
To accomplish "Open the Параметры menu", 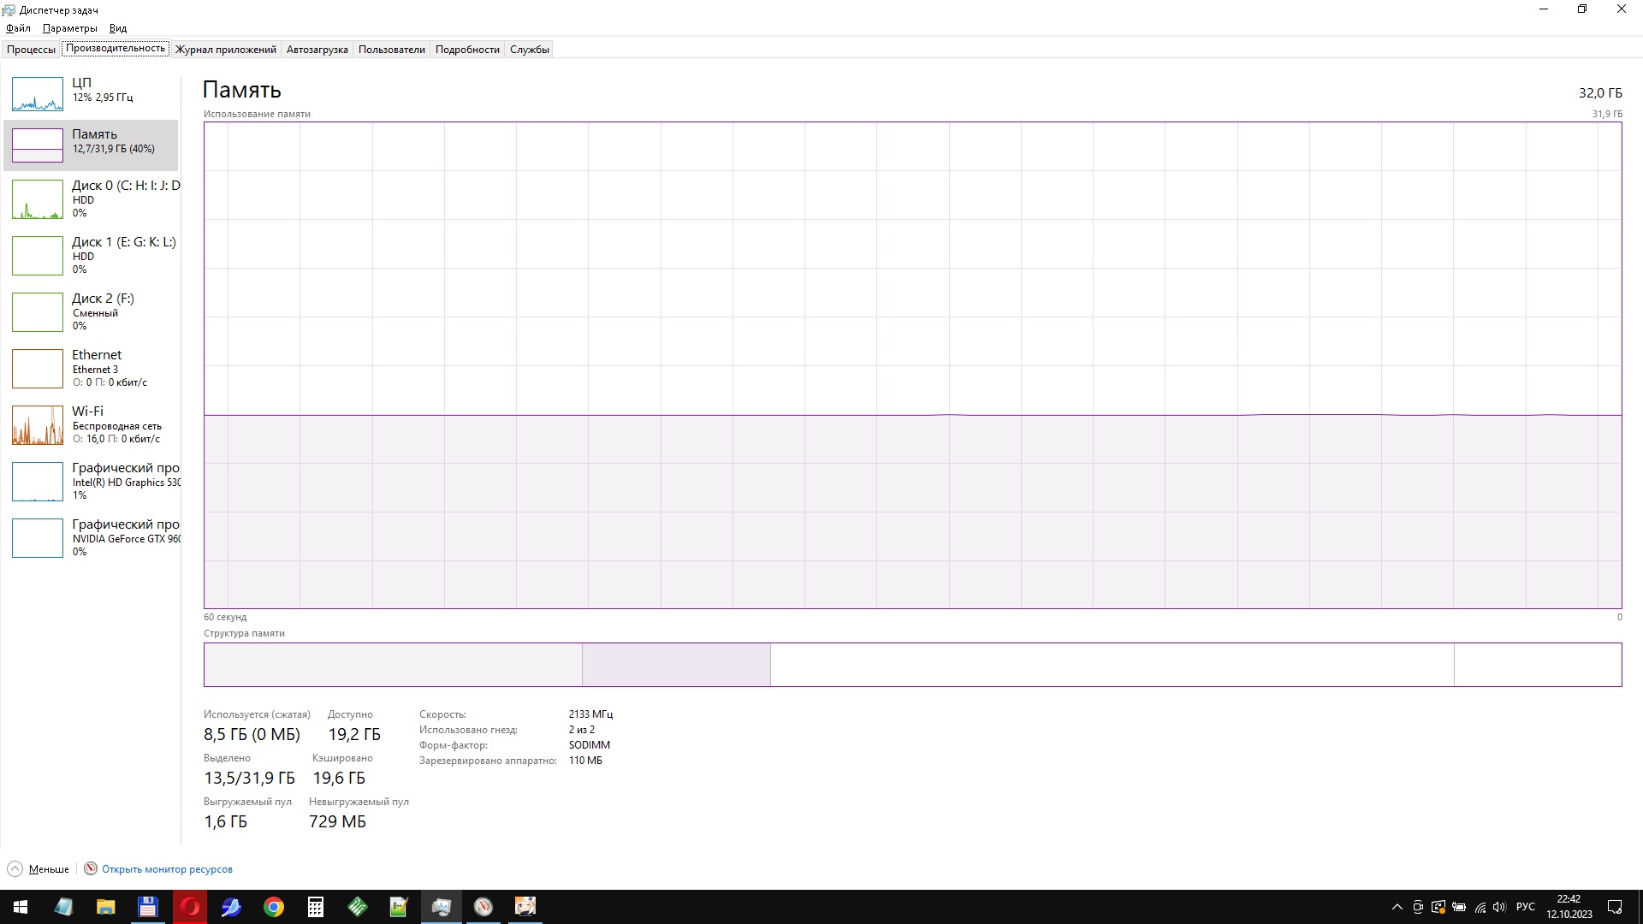I will [69, 28].
